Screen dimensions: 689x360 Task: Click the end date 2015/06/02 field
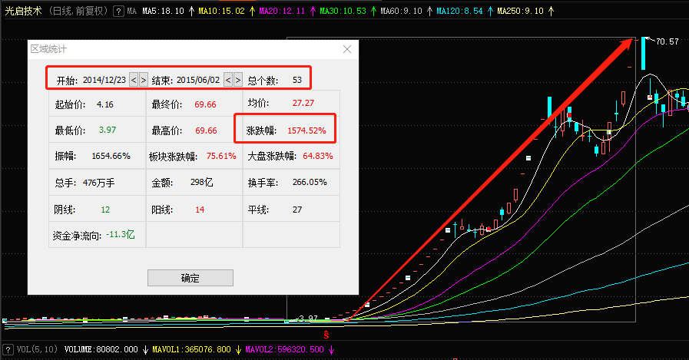(198, 79)
